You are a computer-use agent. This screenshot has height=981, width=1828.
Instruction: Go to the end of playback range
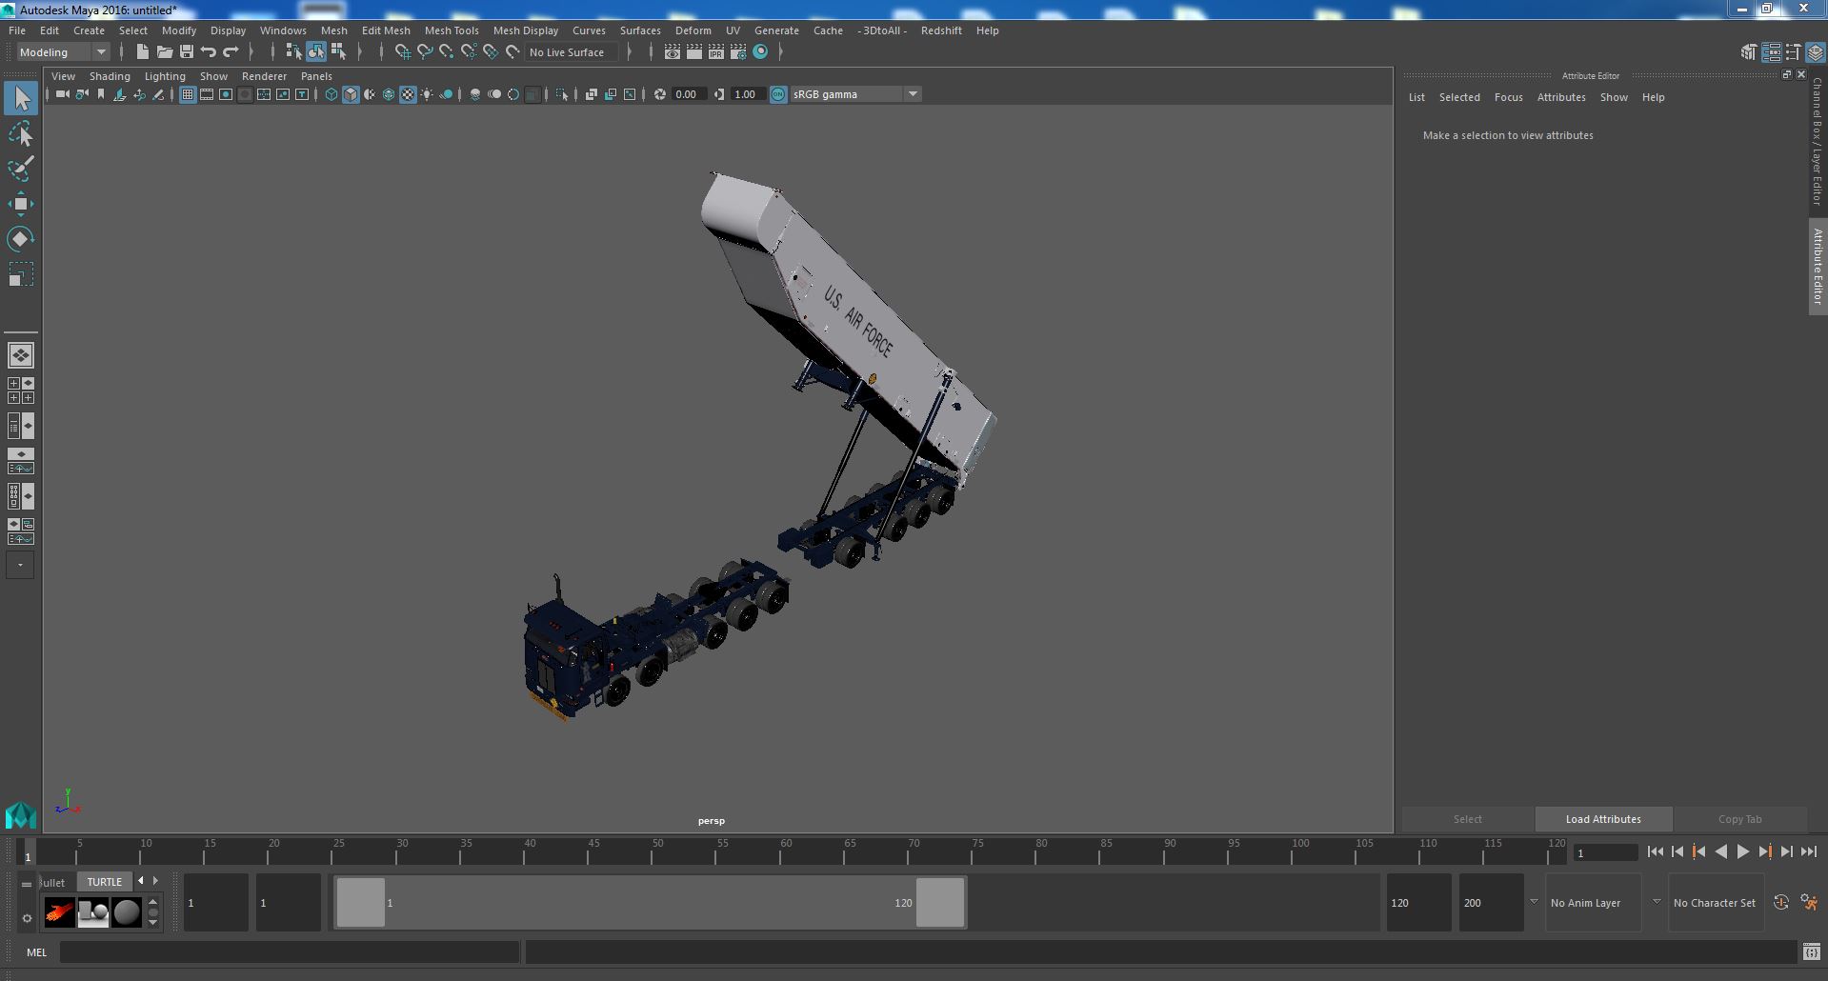1808,852
